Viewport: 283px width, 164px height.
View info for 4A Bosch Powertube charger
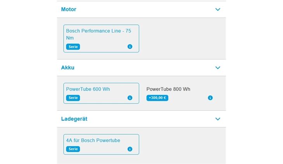click(x=130, y=149)
